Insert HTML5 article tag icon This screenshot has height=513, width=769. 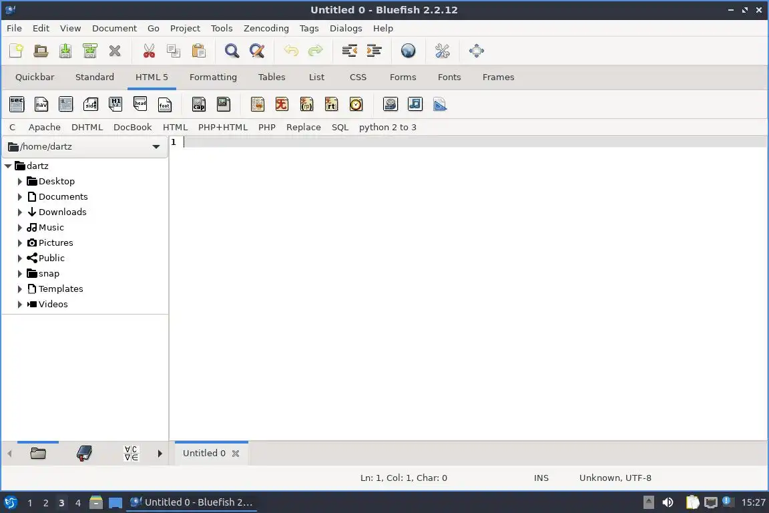click(65, 104)
